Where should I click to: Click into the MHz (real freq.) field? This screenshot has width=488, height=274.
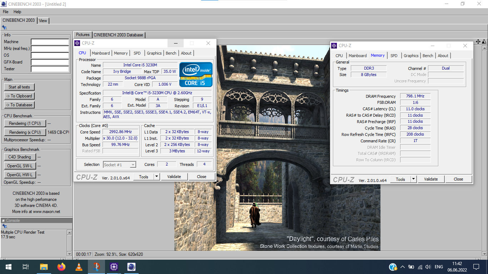pos(50,49)
